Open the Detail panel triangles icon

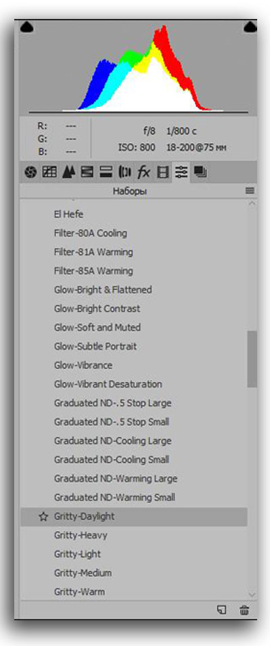click(x=68, y=172)
